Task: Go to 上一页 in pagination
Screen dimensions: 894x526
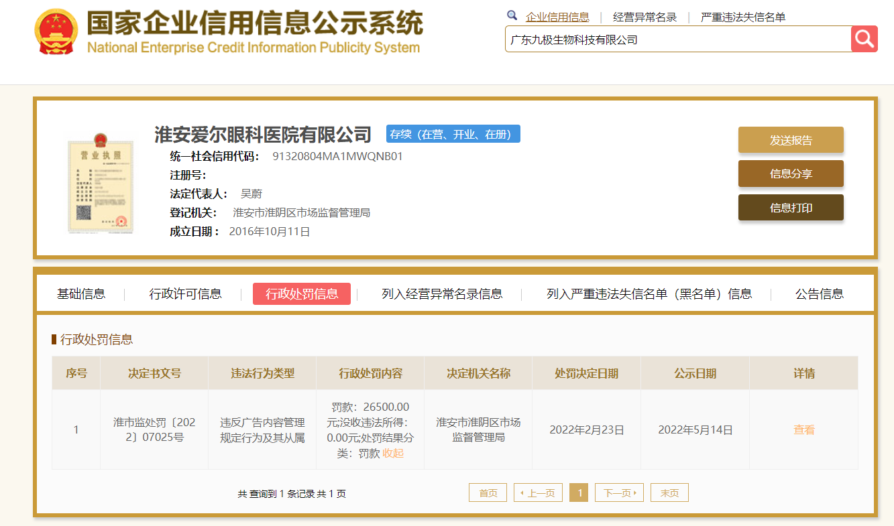Action: click(x=539, y=493)
